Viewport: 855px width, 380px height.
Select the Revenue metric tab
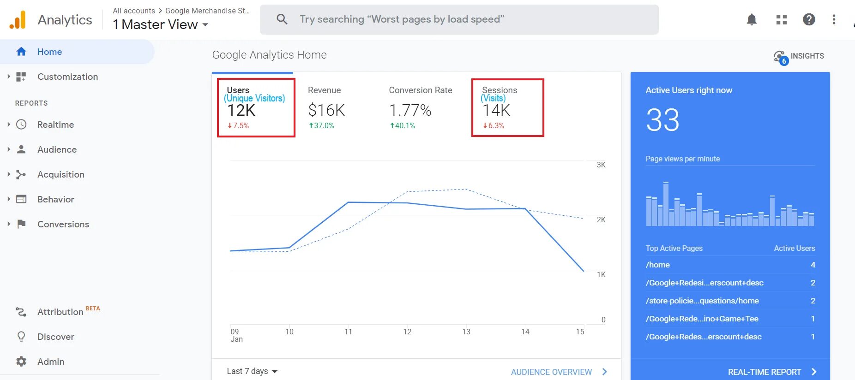326,107
